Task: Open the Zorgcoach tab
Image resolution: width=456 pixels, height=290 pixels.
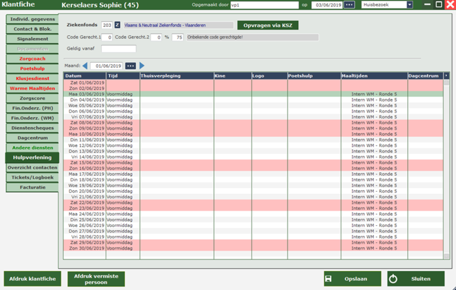Action: (x=32, y=59)
